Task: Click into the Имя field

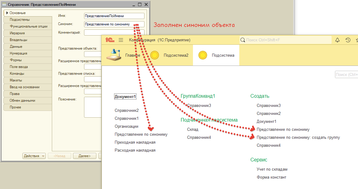Action: 114,16
